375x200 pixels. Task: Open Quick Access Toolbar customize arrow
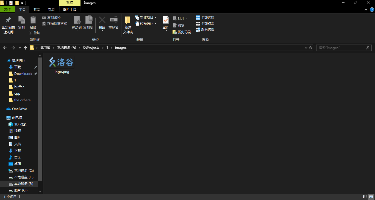pyautogui.click(x=22, y=3)
